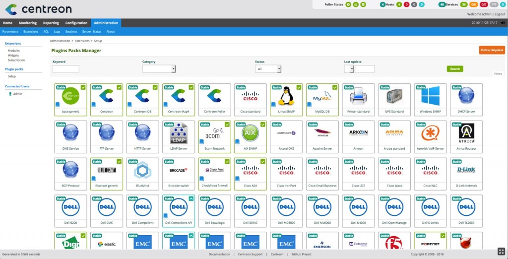The image size is (508, 259).
Task: Open the Home menu
Action: pyautogui.click(x=7, y=23)
